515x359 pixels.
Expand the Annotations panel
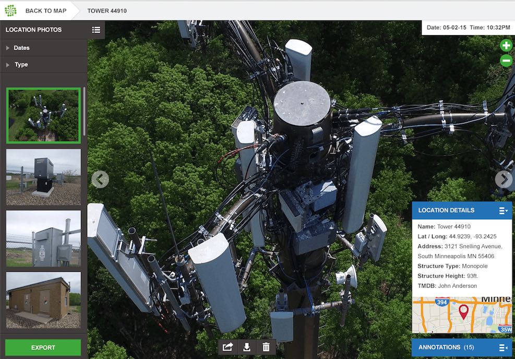pyautogui.click(x=503, y=348)
